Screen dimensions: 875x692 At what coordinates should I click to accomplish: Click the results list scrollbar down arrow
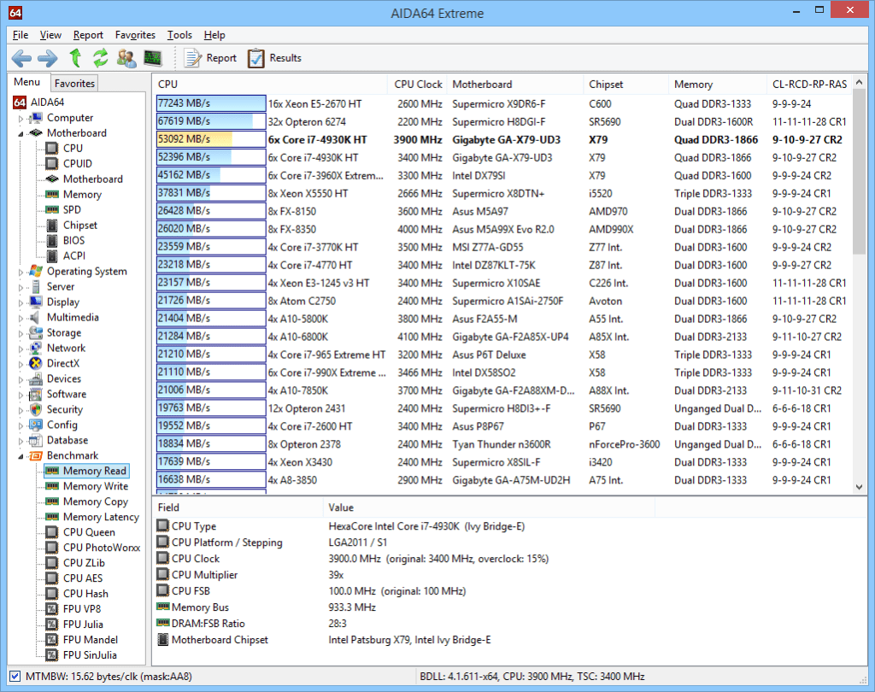click(860, 487)
